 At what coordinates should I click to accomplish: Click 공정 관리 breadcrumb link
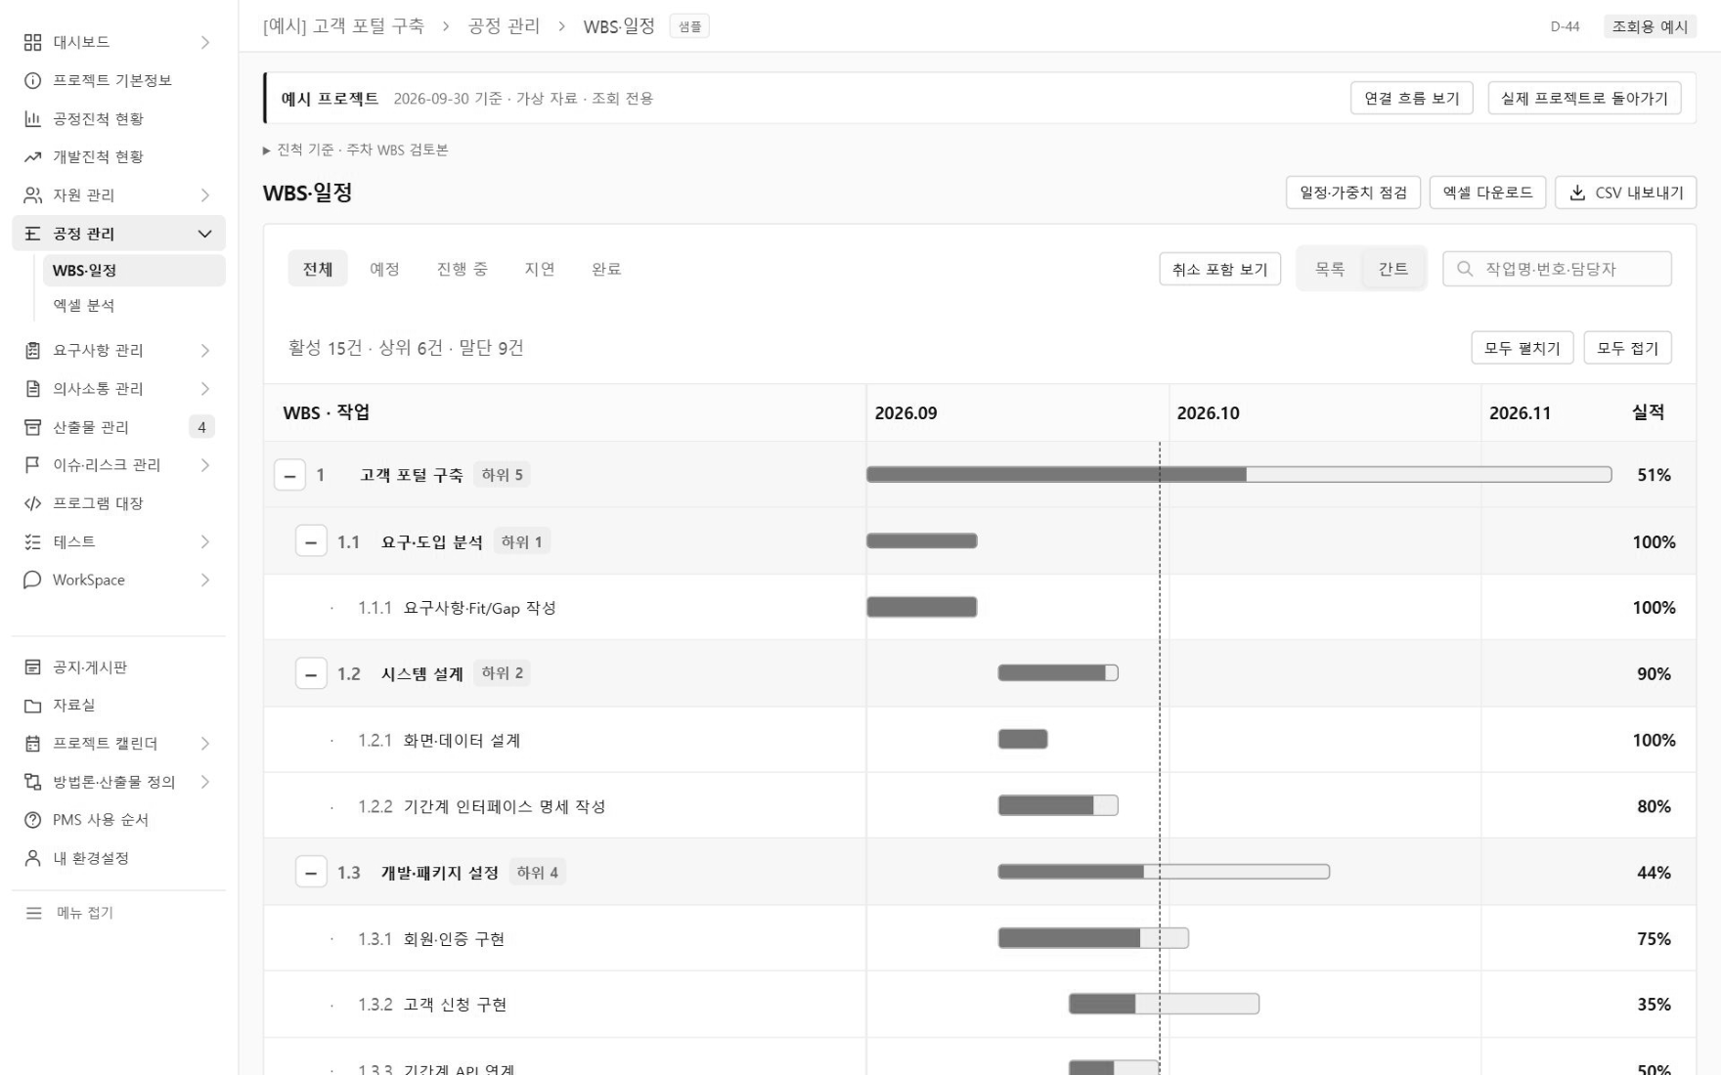click(504, 26)
